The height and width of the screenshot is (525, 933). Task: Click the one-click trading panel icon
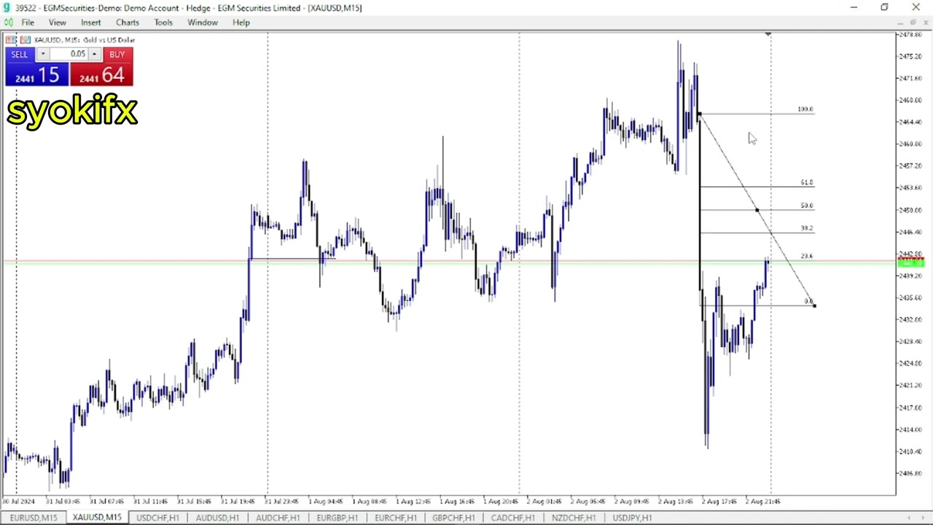pyautogui.click(x=11, y=40)
